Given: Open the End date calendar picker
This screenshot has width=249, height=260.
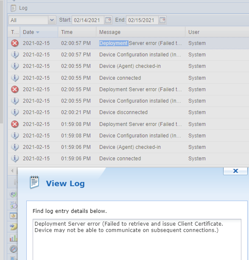Looking at the screenshot, I should 162,20.
